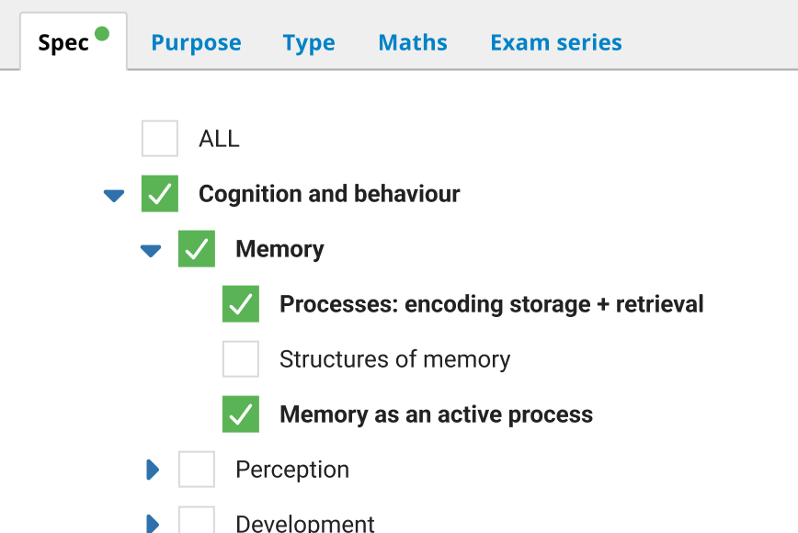Collapse the Memory subsection arrow
The width and height of the screenshot is (798, 533).
151,250
